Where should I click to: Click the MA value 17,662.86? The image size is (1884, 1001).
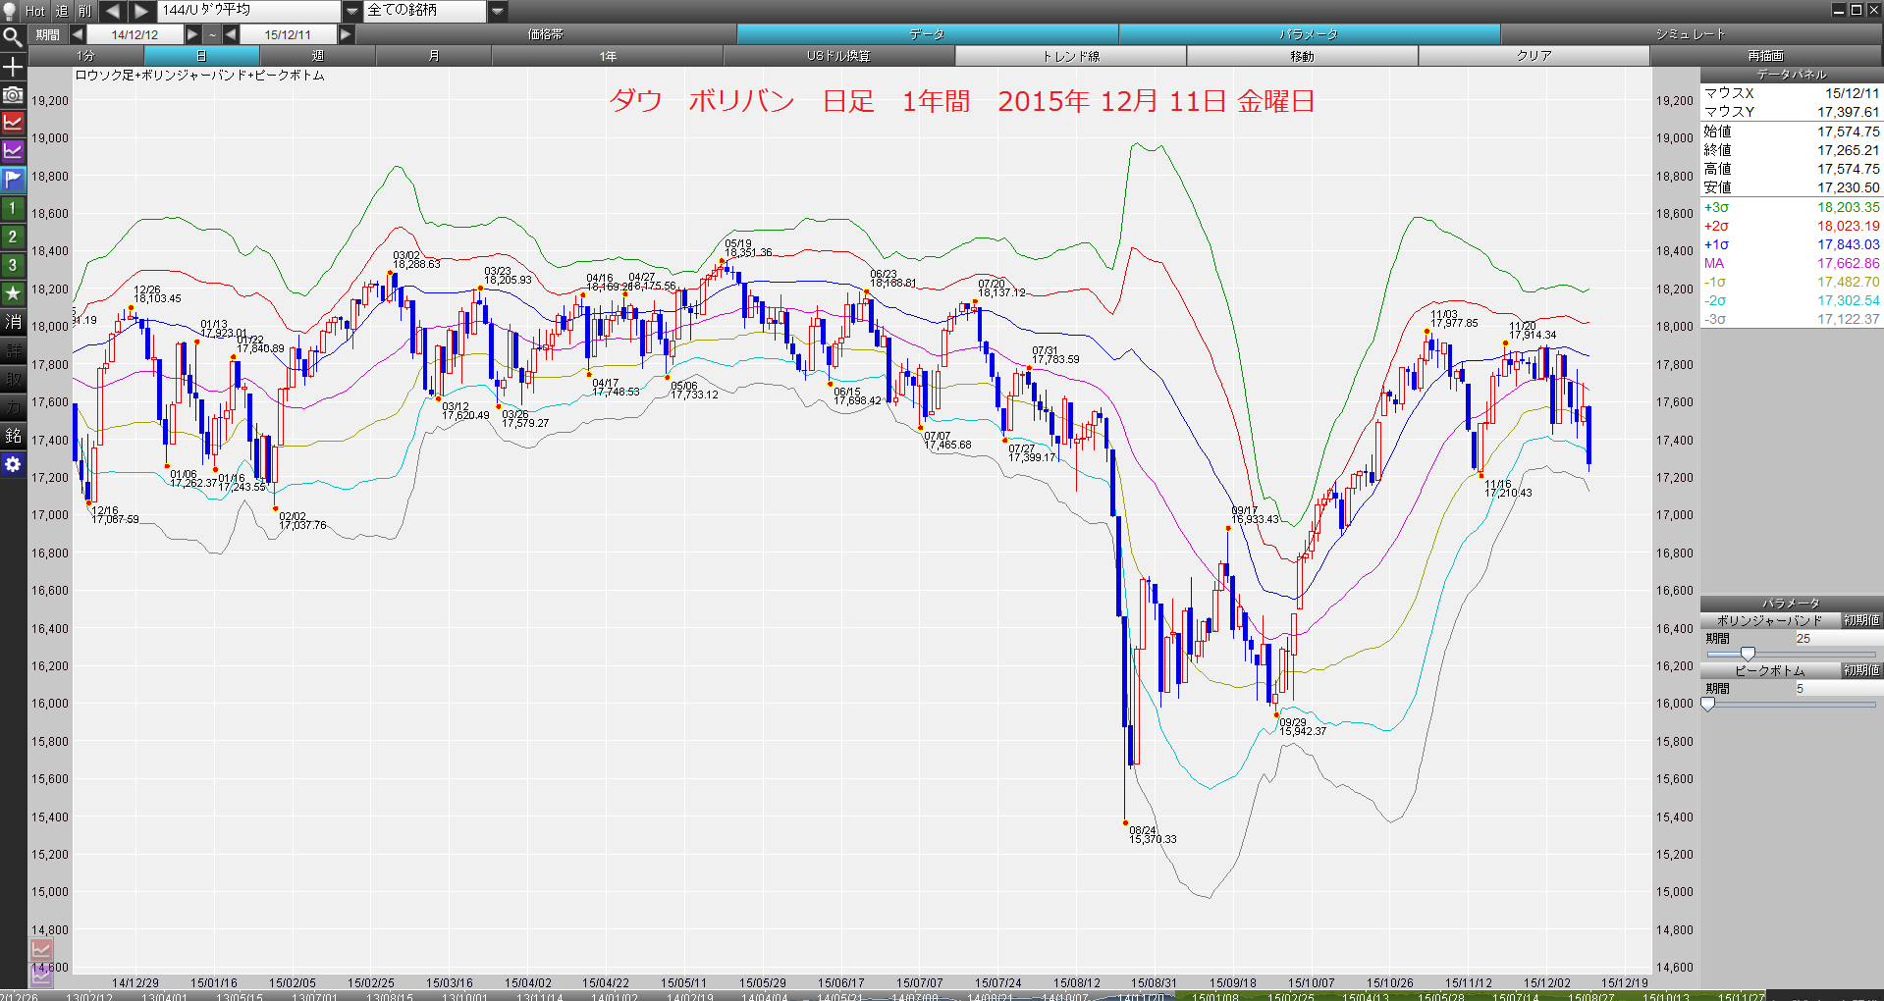pos(1848,263)
